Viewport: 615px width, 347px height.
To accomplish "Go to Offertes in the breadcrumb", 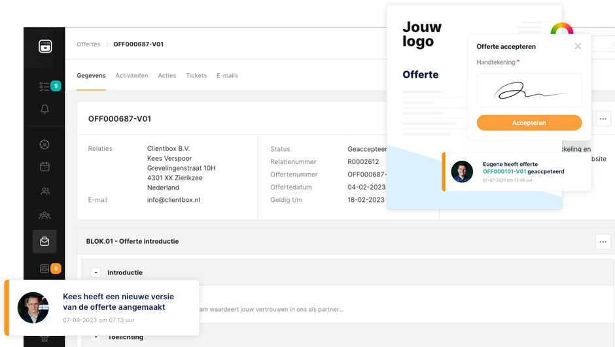I will point(88,44).
